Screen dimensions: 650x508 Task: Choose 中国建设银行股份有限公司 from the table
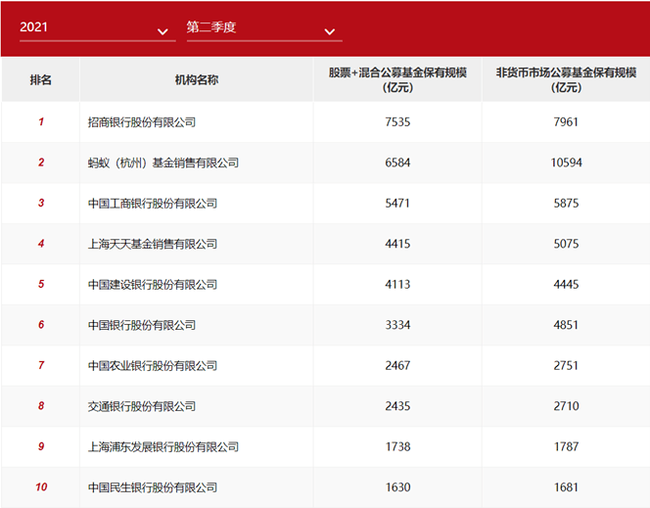pyautogui.click(x=153, y=285)
